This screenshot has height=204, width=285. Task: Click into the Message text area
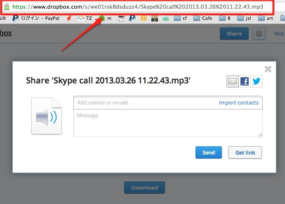(x=168, y=123)
